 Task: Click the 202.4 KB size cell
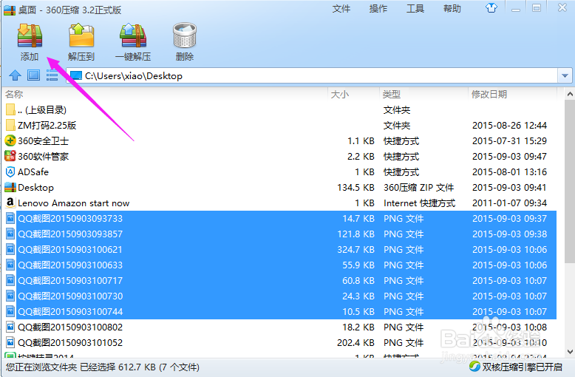pos(355,342)
